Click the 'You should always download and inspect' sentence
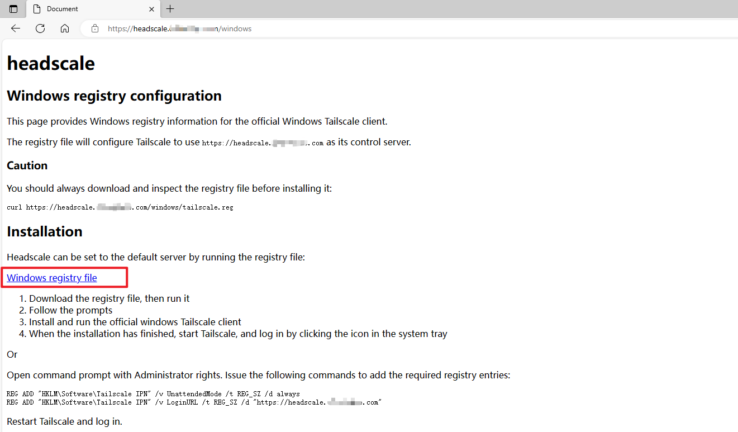Image resolution: width=738 pixels, height=432 pixels. (x=169, y=188)
